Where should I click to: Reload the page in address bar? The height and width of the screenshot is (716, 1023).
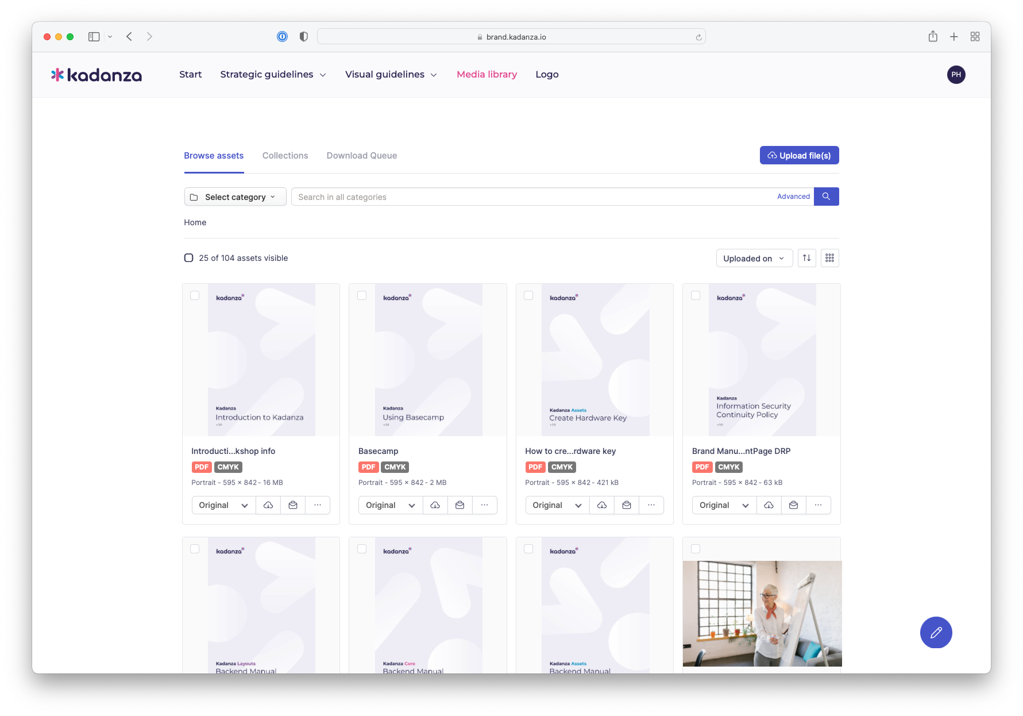[698, 37]
